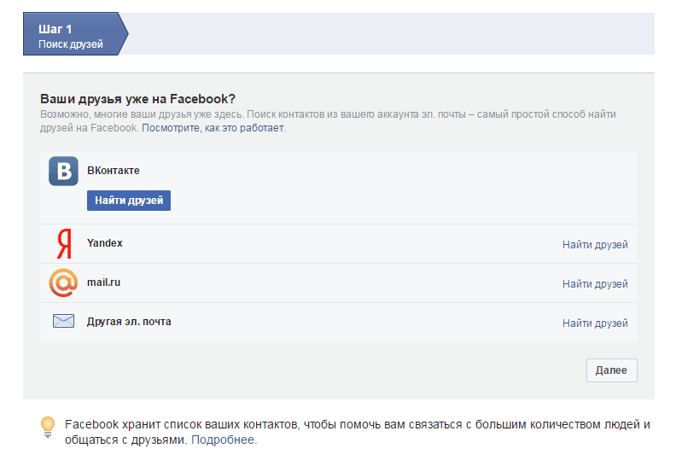Image resolution: width=682 pixels, height=466 pixels.
Task: Click the empty step progress bar area
Action: tap(393, 34)
